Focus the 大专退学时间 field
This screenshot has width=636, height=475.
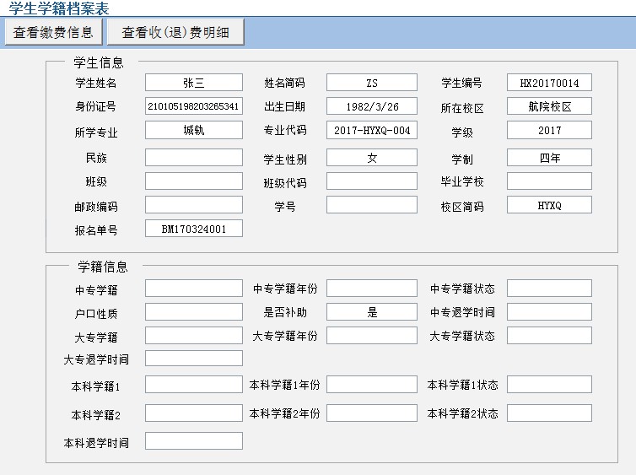coord(194,359)
